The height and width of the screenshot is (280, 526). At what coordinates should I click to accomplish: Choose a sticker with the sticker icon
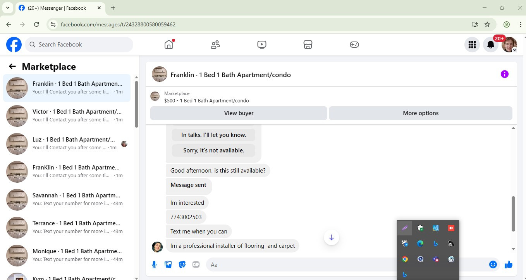point(182,264)
